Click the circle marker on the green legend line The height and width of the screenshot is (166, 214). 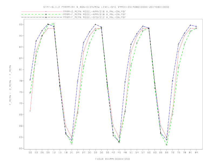46,14
